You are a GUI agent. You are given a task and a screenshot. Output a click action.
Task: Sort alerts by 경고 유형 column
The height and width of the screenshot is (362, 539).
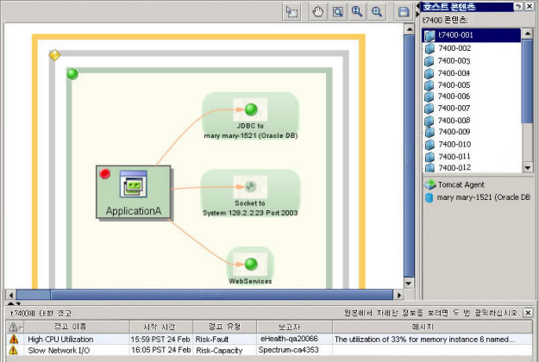(x=225, y=327)
